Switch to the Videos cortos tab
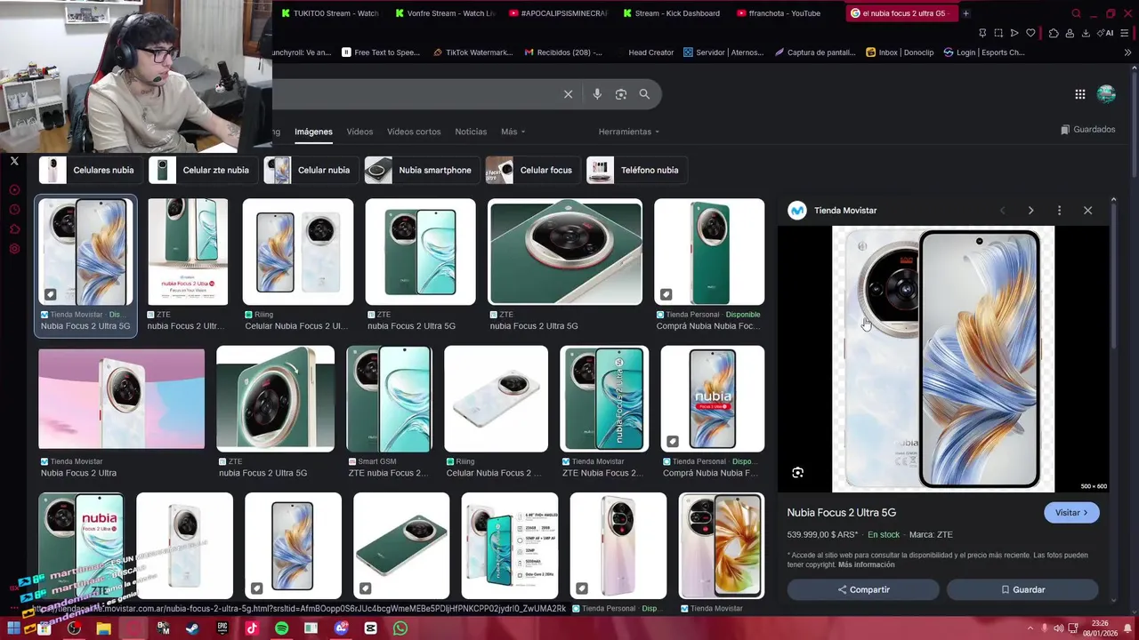Image resolution: width=1139 pixels, height=640 pixels. pyautogui.click(x=414, y=132)
